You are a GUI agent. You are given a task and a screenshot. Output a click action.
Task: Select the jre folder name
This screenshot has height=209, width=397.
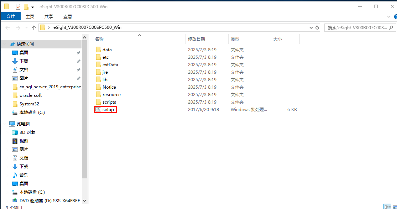tap(105, 72)
